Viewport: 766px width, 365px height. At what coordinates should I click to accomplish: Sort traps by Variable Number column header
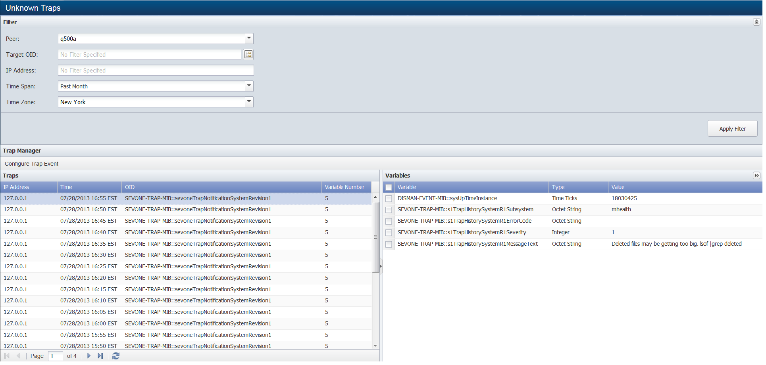pyautogui.click(x=346, y=187)
